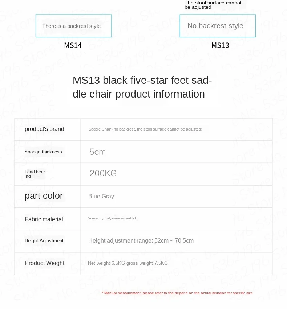Select the MS13 model label

[x=220, y=45]
